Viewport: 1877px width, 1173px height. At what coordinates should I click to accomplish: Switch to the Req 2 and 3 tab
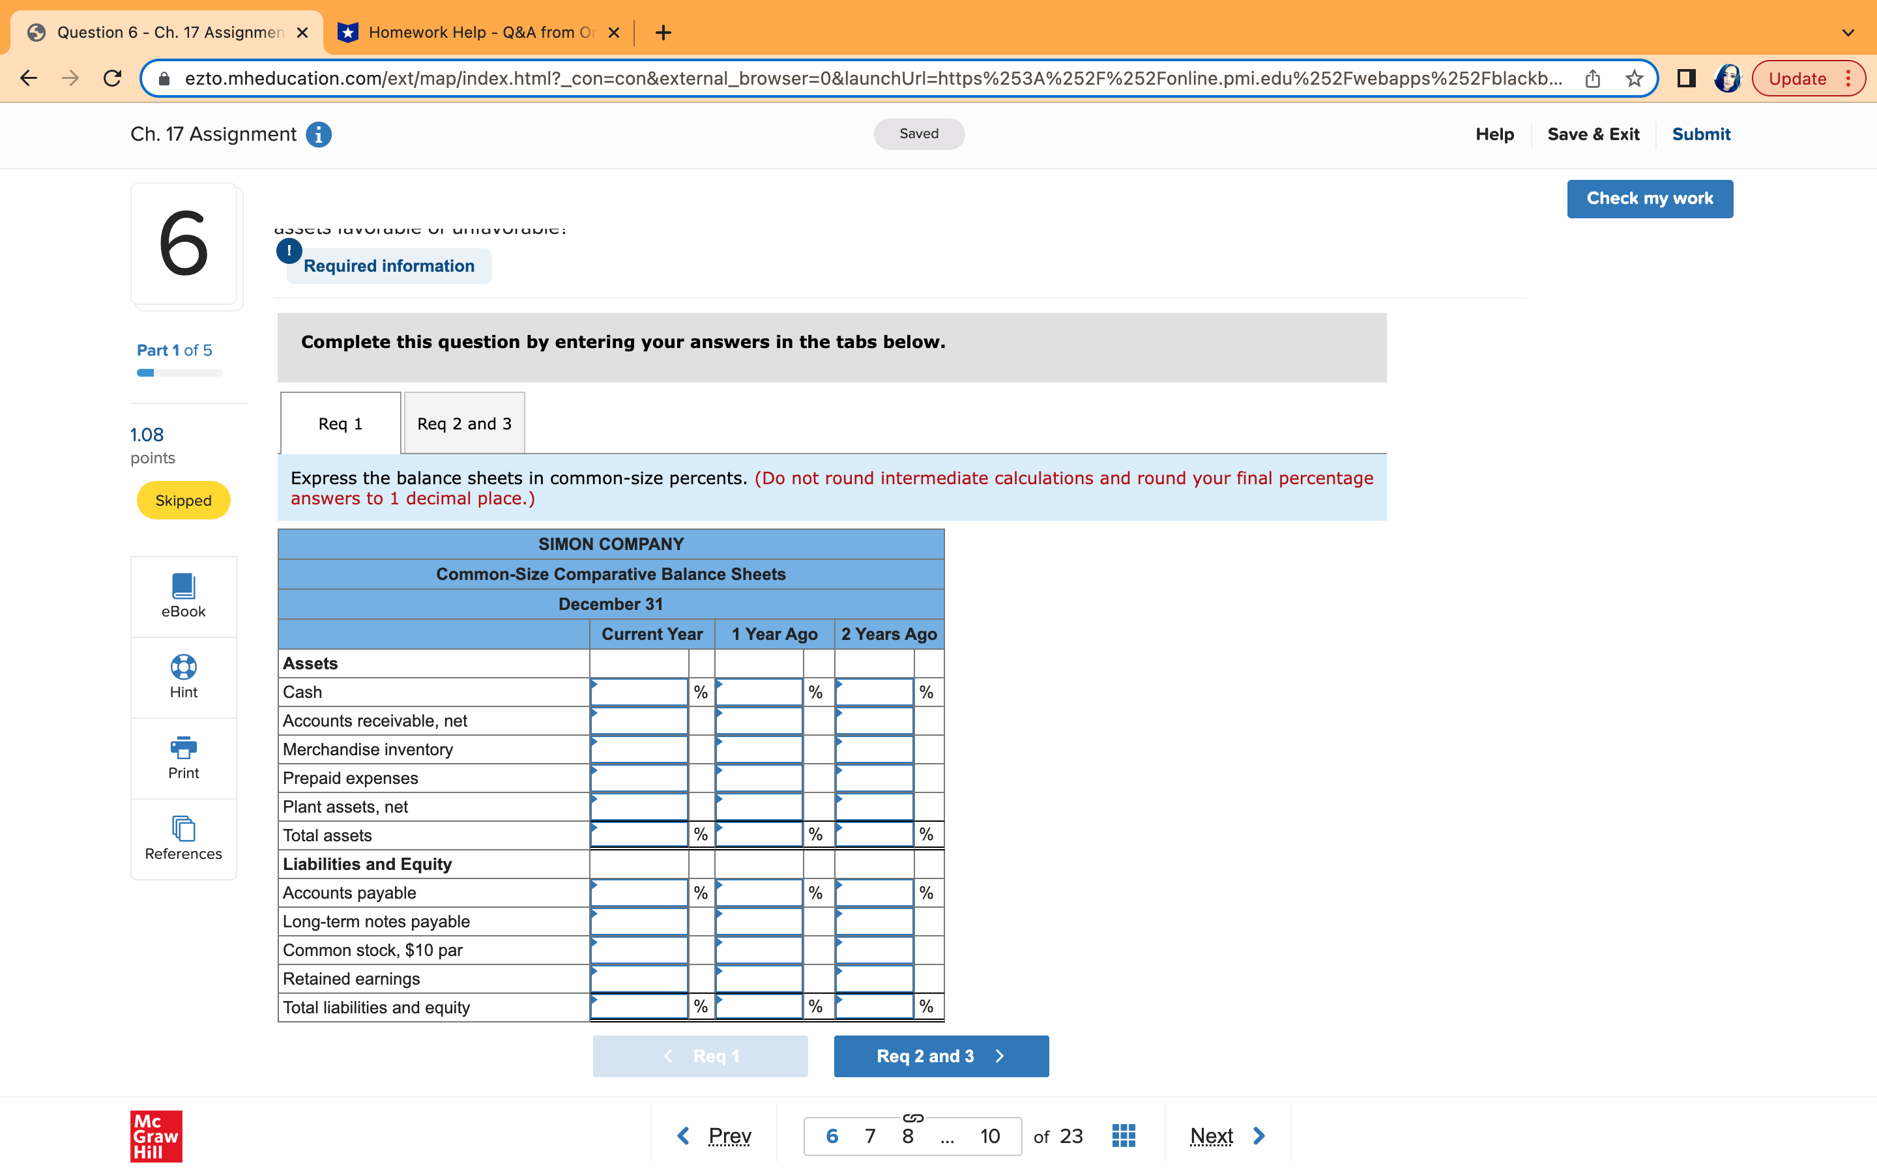(x=464, y=424)
